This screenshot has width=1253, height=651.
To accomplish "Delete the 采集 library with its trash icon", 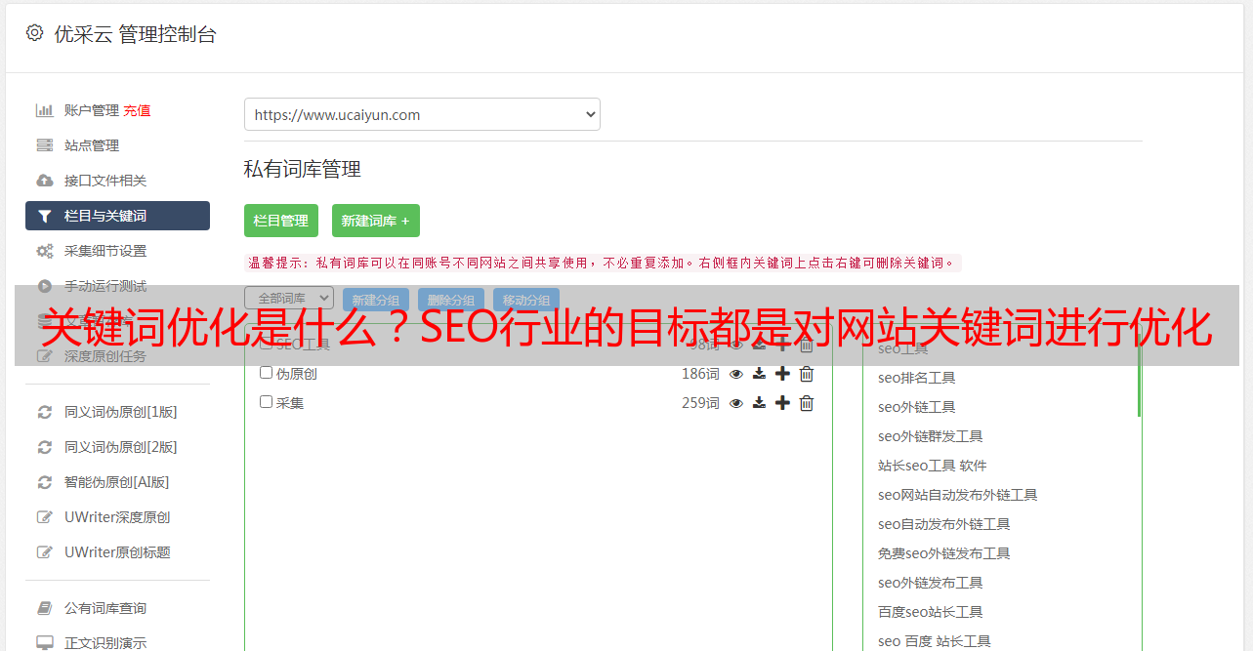I will [x=807, y=403].
